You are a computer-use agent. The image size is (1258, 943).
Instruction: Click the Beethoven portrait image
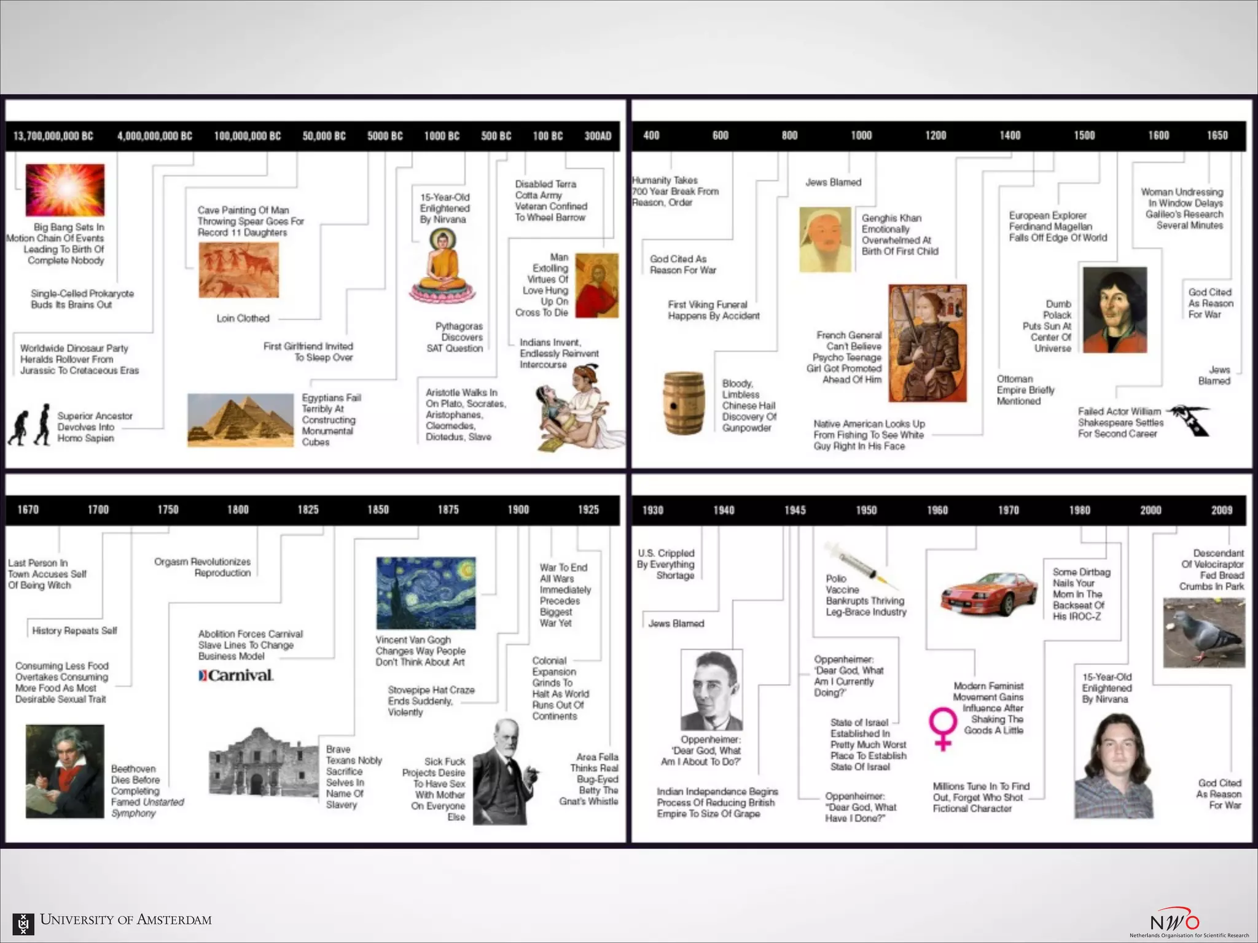65,771
